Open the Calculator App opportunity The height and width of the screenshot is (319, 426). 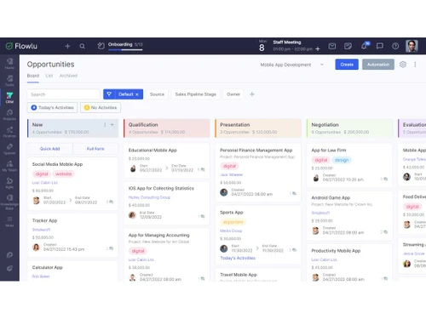click(72, 271)
